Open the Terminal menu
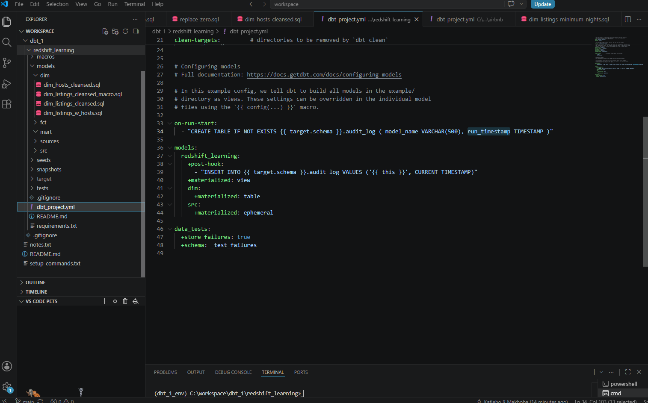Screen dimensions: 648x403 pyautogui.click(x=135, y=4)
